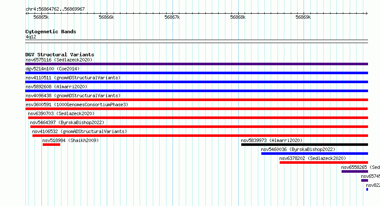The height and width of the screenshot is (206, 380).
Task: Click the 56865k ruler tick label
Action: coord(41,17)
